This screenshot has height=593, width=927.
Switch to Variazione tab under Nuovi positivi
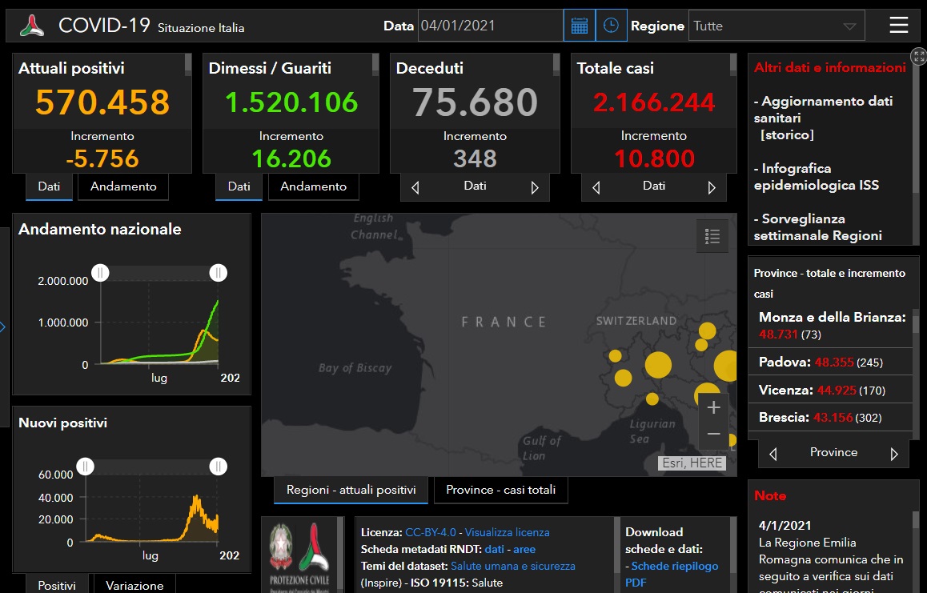pyautogui.click(x=134, y=585)
